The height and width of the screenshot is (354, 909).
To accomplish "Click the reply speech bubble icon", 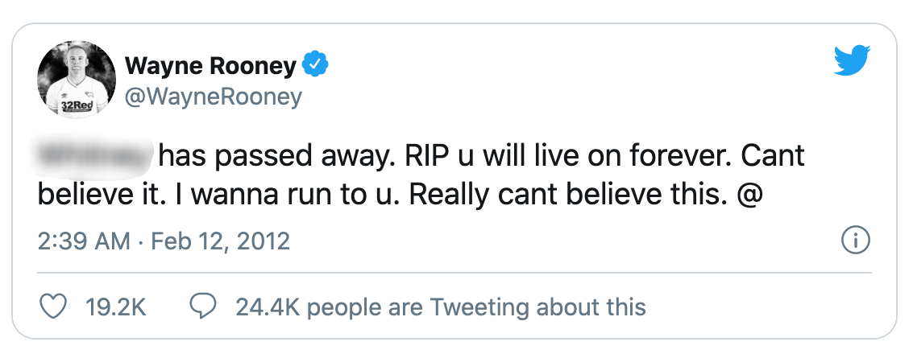I will click(x=201, y=307).
